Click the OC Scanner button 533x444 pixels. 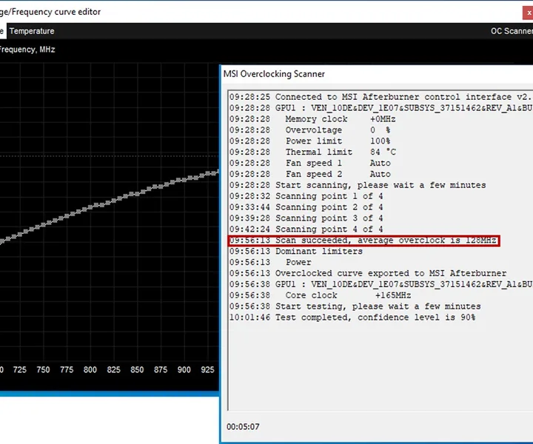point(512,31)
